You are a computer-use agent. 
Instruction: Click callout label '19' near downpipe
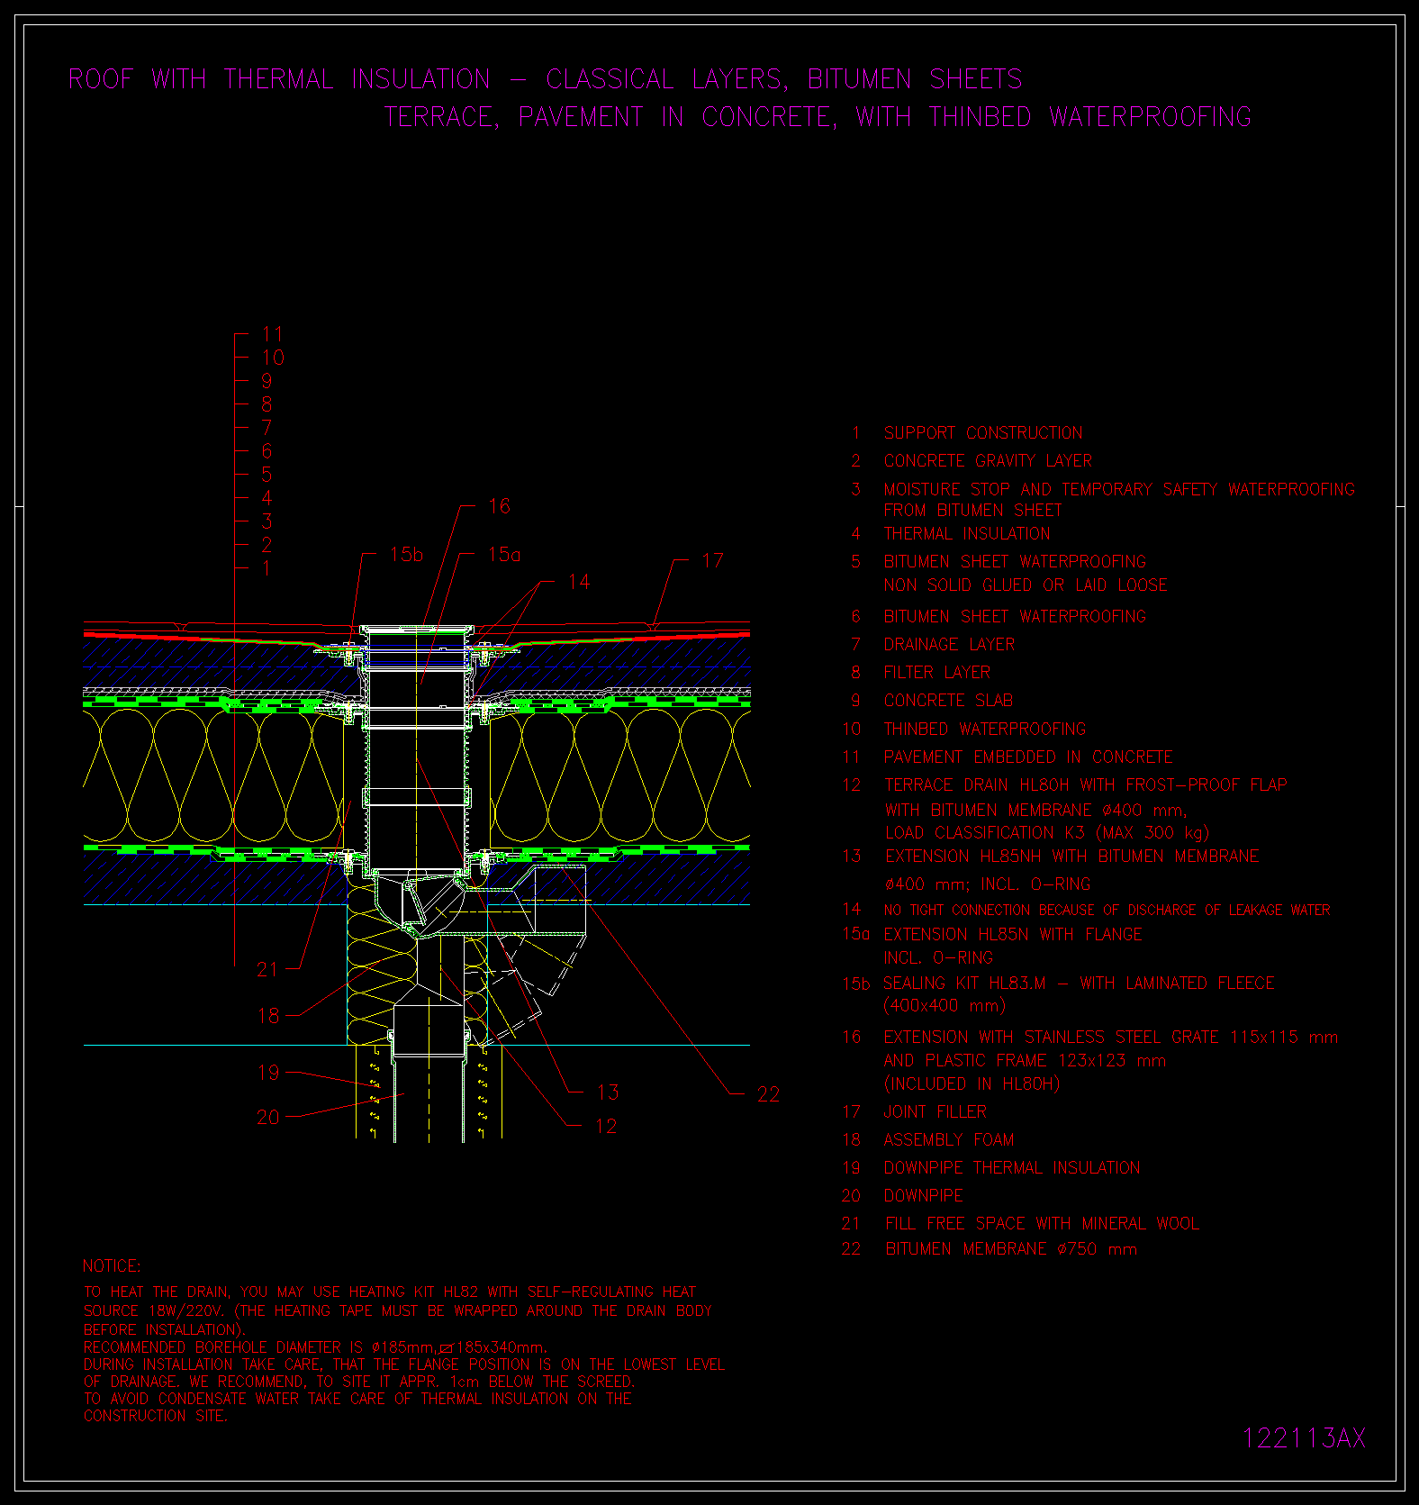[x=268, y=1073]
